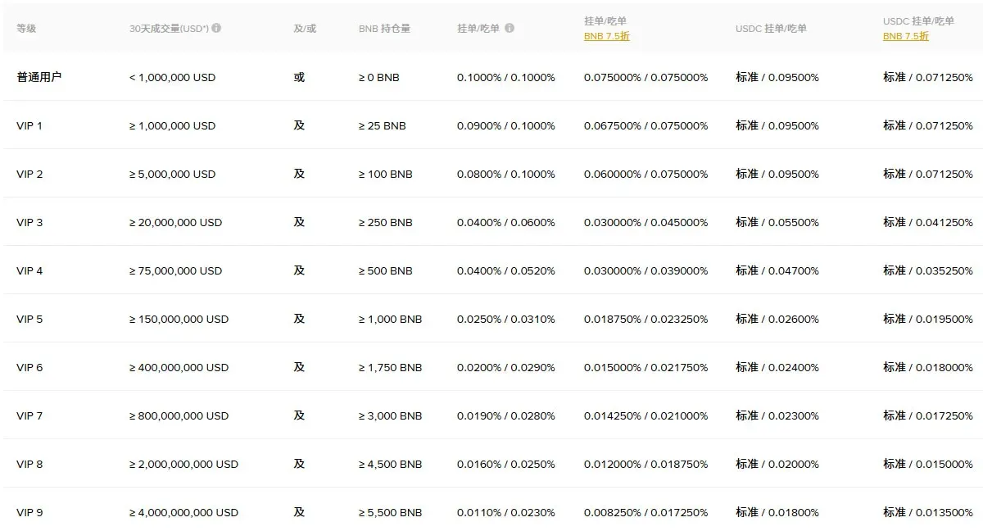This screenshot has height=531, width=983.
Task: Click the ≥ 5,000,000 USD volume cell
Action: (173, 174)
